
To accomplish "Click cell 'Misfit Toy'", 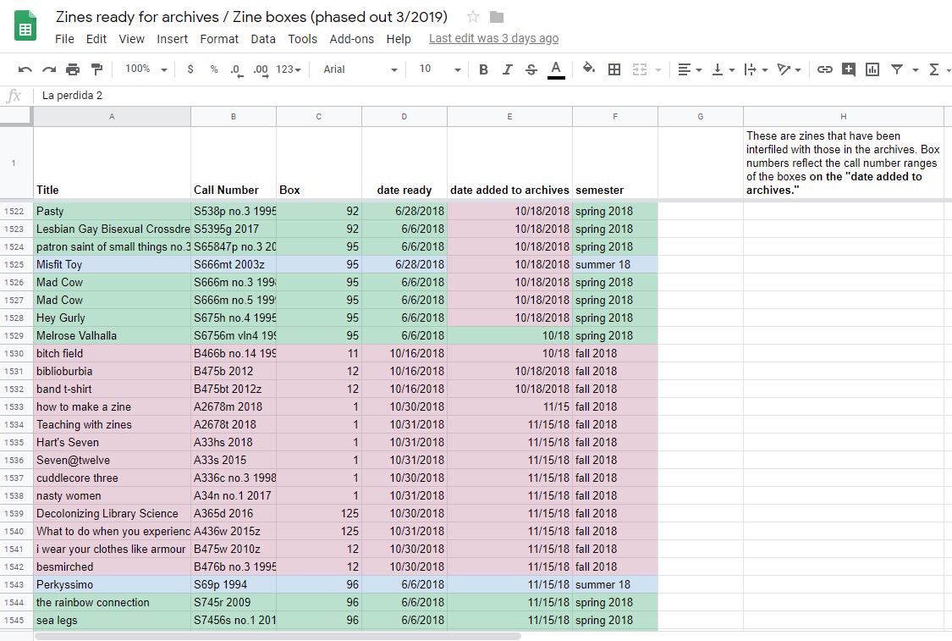I will pyautogui.click(x=112, y=264).
